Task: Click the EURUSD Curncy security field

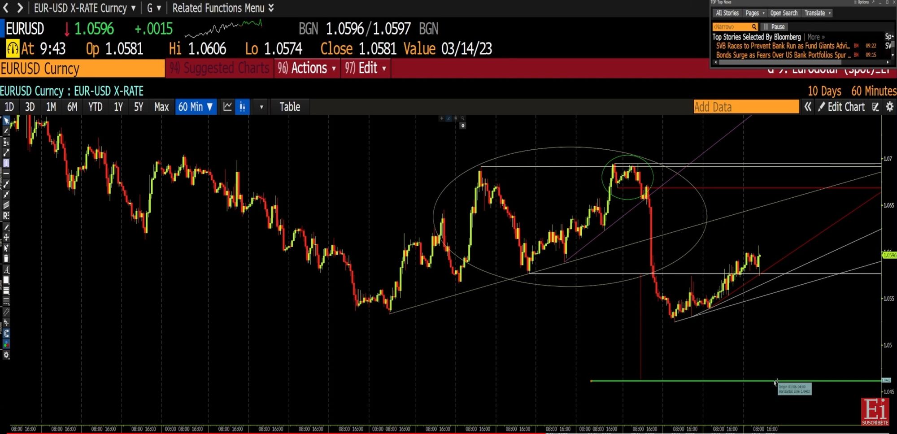Action: click(83, 68)
